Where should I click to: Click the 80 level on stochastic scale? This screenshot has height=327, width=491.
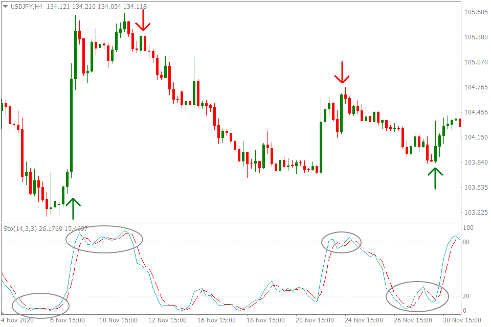(466, 242)
